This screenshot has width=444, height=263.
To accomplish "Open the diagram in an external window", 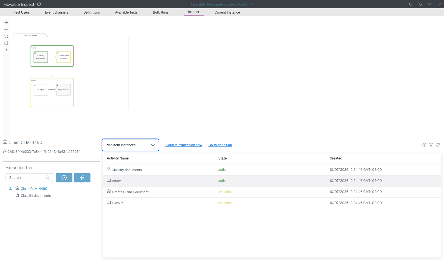I will (6, 43).
